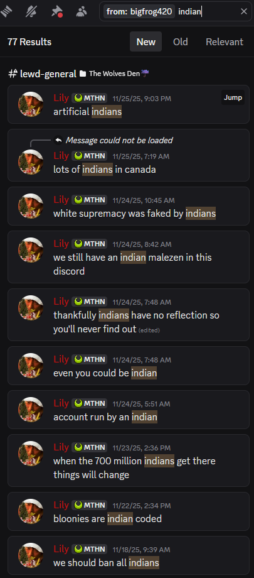Select the 'from: bigfrog420' search filter chip
The width and height of the screenshot is (254, 578).
pyautogui.click(x=139, y=11)
